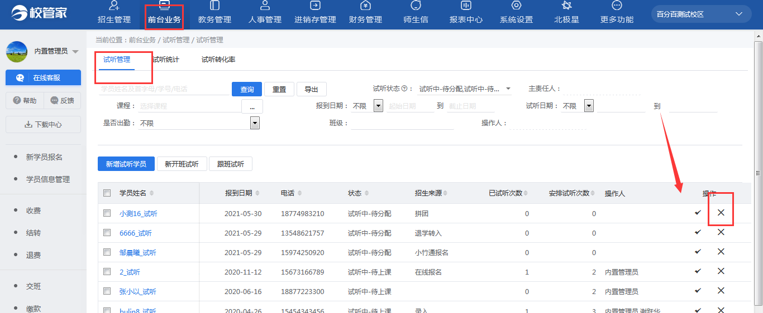Click the 跟班试听 button

tap(230, 164)
